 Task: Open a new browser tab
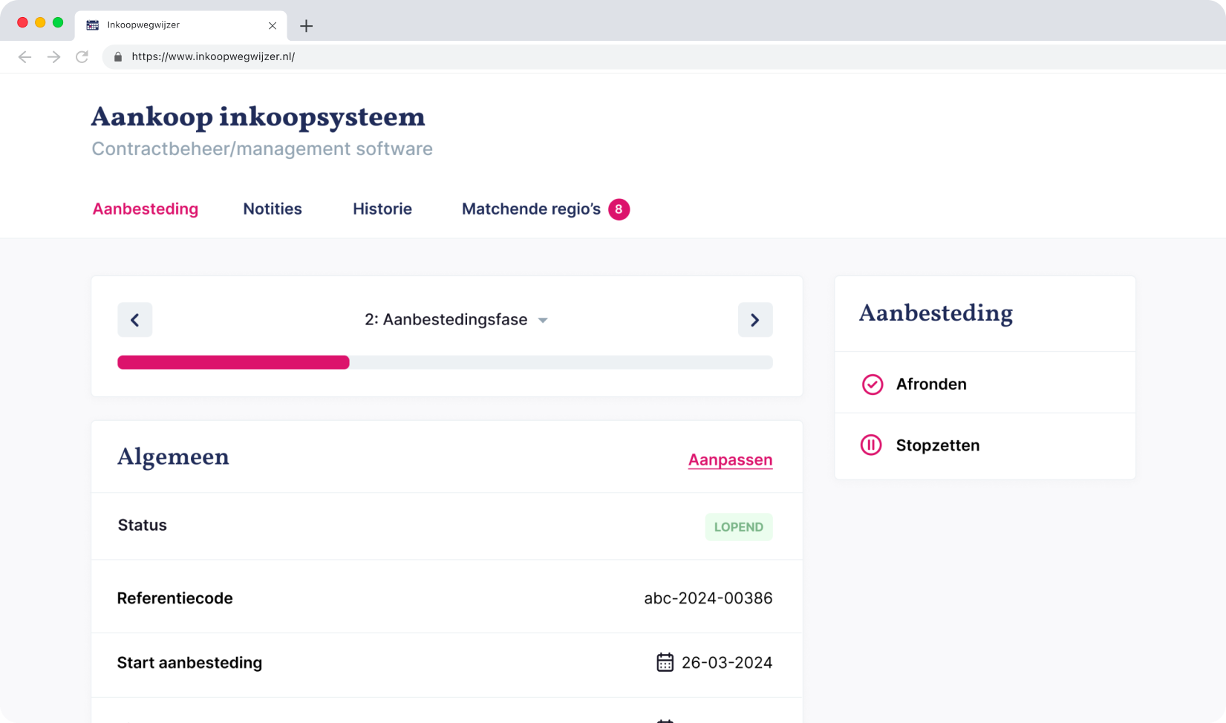coord(306,26)
